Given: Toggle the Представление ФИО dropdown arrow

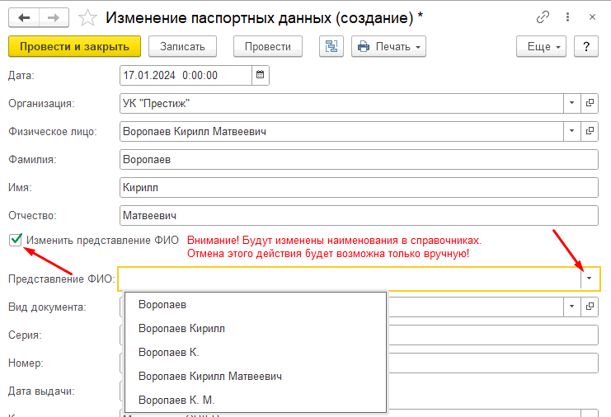Looking at the screenshot, I should coord(590,279).
